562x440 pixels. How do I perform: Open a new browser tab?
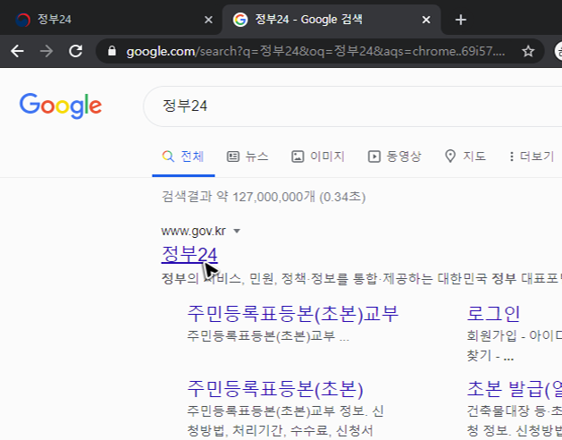click(x=460, y=20)
